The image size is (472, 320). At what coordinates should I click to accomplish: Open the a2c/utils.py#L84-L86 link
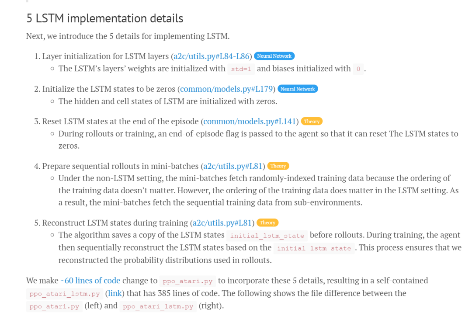tap(212, 56)
